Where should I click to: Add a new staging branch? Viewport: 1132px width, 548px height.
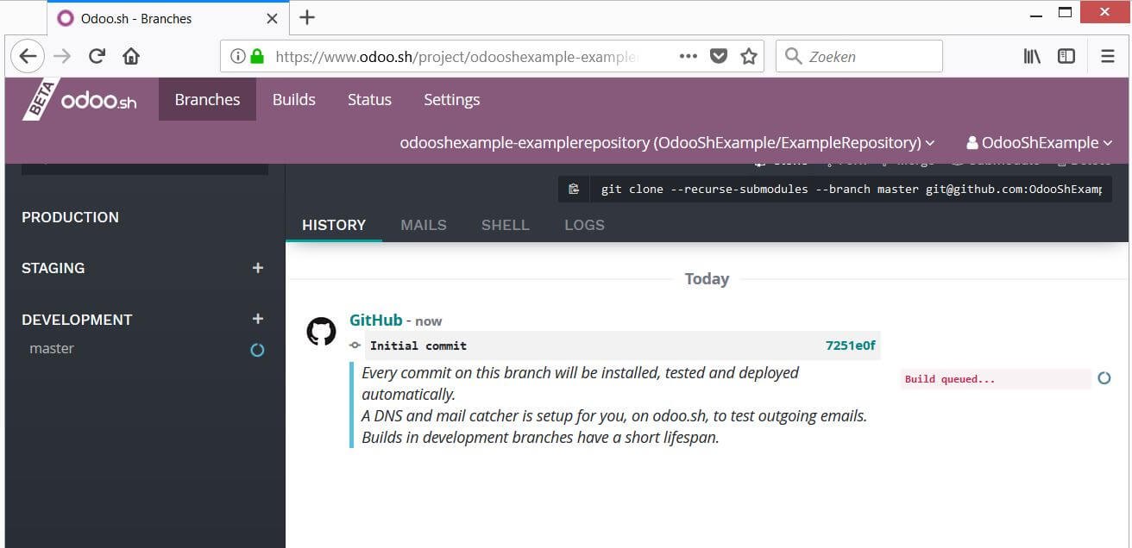[257, 268]
